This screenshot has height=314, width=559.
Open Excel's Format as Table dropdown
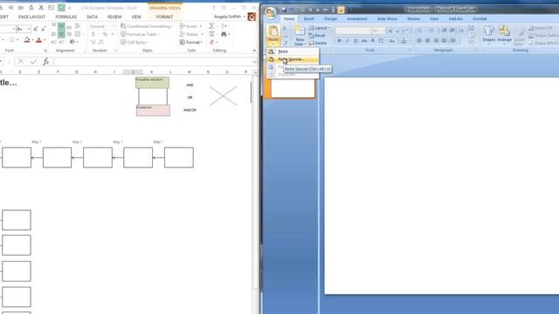point(140,34)
